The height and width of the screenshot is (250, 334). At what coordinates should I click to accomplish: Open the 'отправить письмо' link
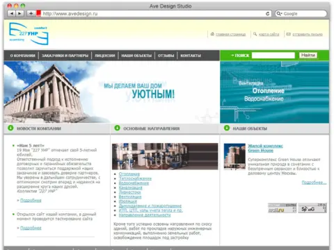(308, 35)
